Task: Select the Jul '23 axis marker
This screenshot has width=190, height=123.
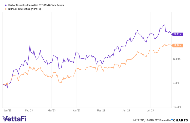Action: coord(150,111)
